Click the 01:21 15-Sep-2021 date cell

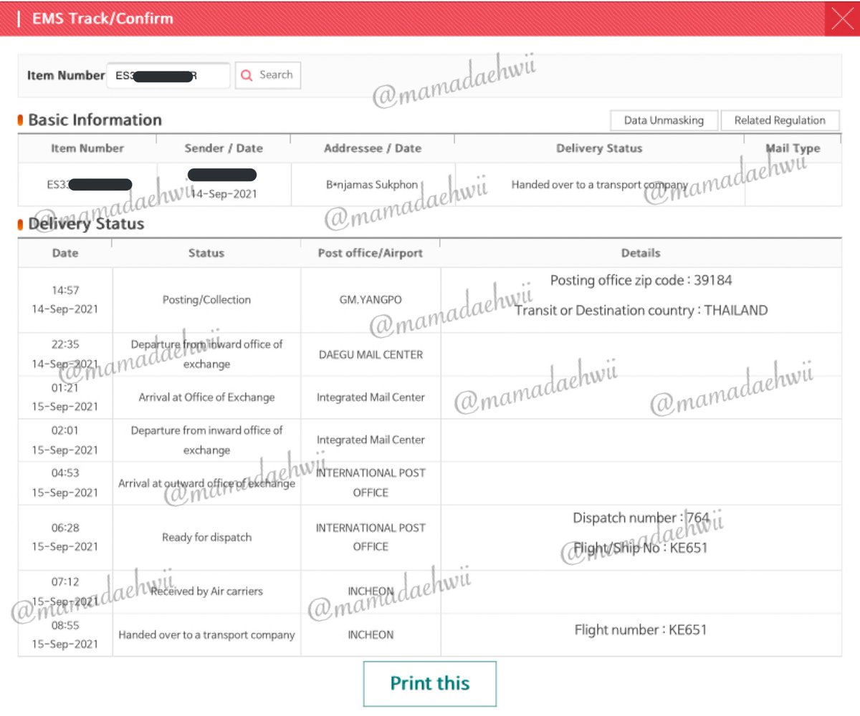[x=65, y=397]
